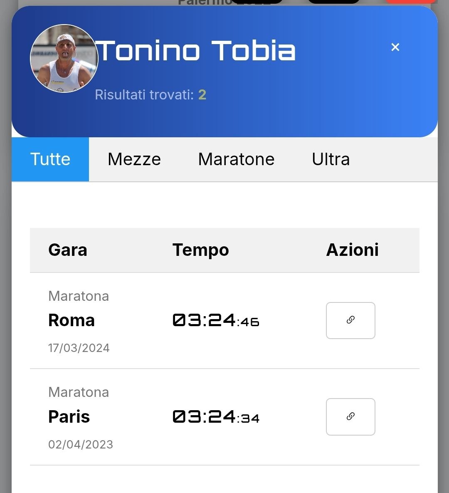Click the Paris time 03:24:34
The image size is (449, 493).
(x=216, y=417)
